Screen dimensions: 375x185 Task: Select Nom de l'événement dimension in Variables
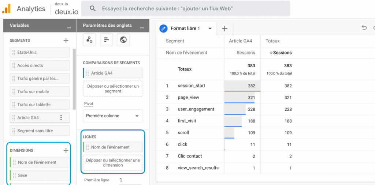(40, 162)
